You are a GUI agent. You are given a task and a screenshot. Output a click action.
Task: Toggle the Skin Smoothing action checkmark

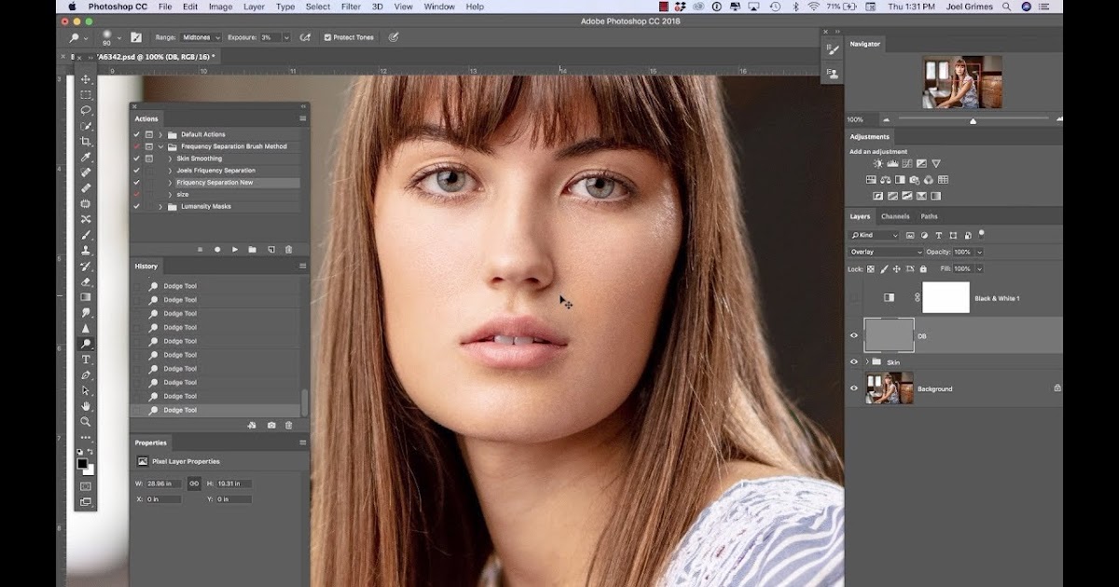point(137,158)
